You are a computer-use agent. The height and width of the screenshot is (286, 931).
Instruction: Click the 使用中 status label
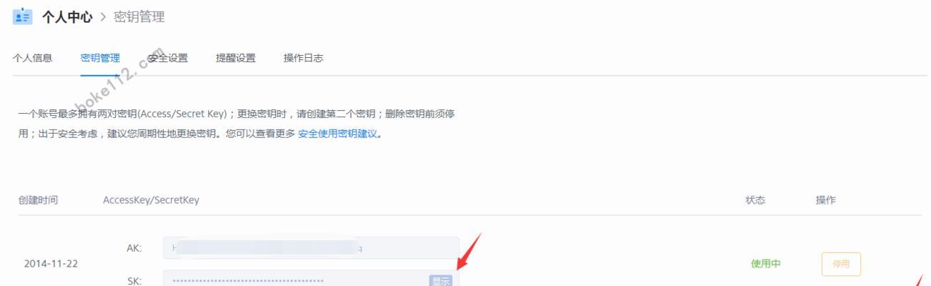(x=765, y=264)
